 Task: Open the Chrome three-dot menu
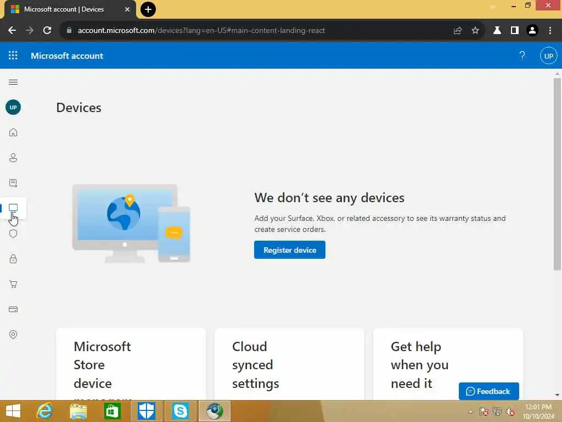550,31
